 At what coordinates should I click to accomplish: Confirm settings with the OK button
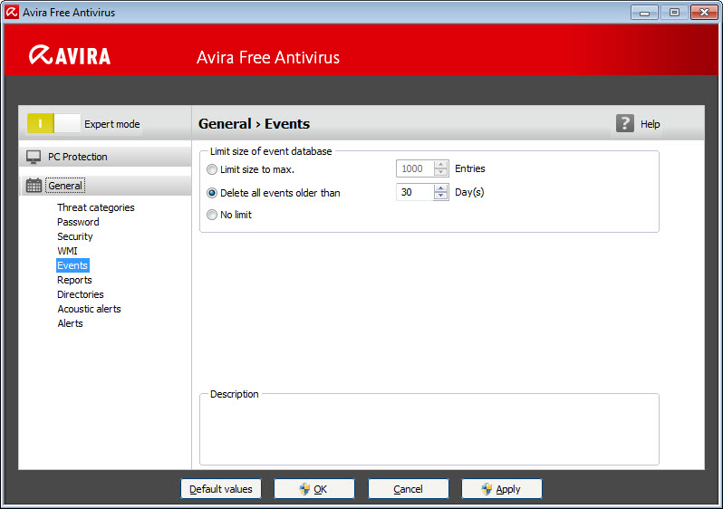(x=314, y=489)
